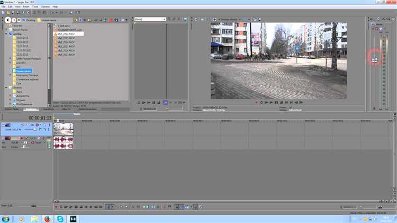Open the Tools menu

pos(35,6)
